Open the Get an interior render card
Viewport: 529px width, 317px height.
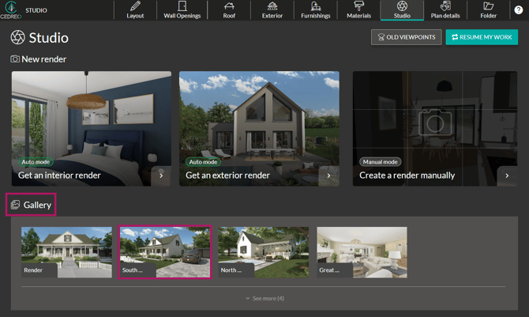[92, 128]
